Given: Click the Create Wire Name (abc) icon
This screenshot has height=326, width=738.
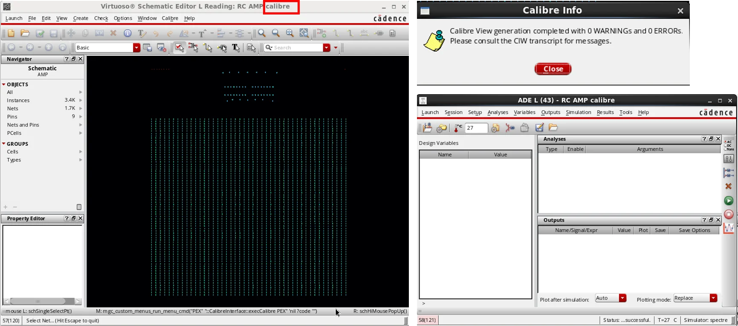Looking at the screenshot, I should click(x=365, y=33).
